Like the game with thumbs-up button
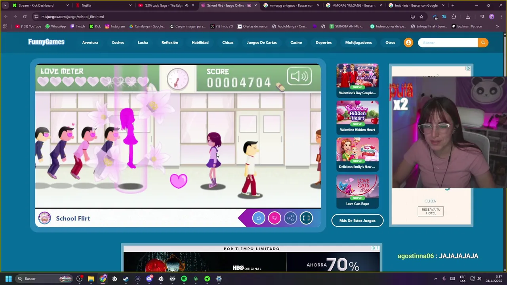Screen dimensions: 507x285 point(259,218)
